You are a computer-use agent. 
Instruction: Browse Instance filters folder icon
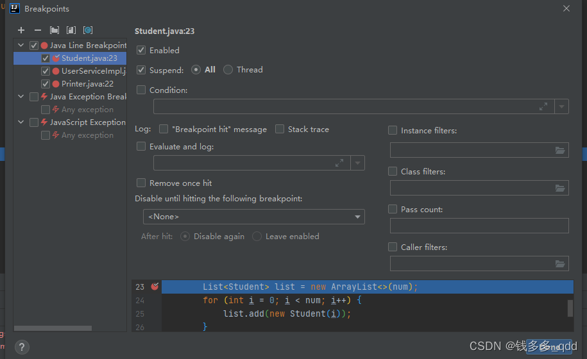point(560,150)
